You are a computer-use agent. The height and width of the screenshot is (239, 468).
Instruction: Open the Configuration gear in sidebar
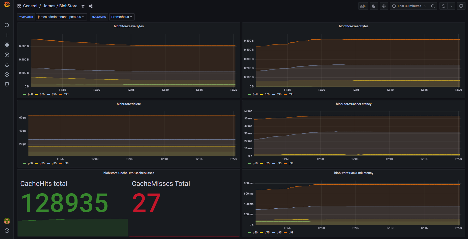[x=7, y=75]
